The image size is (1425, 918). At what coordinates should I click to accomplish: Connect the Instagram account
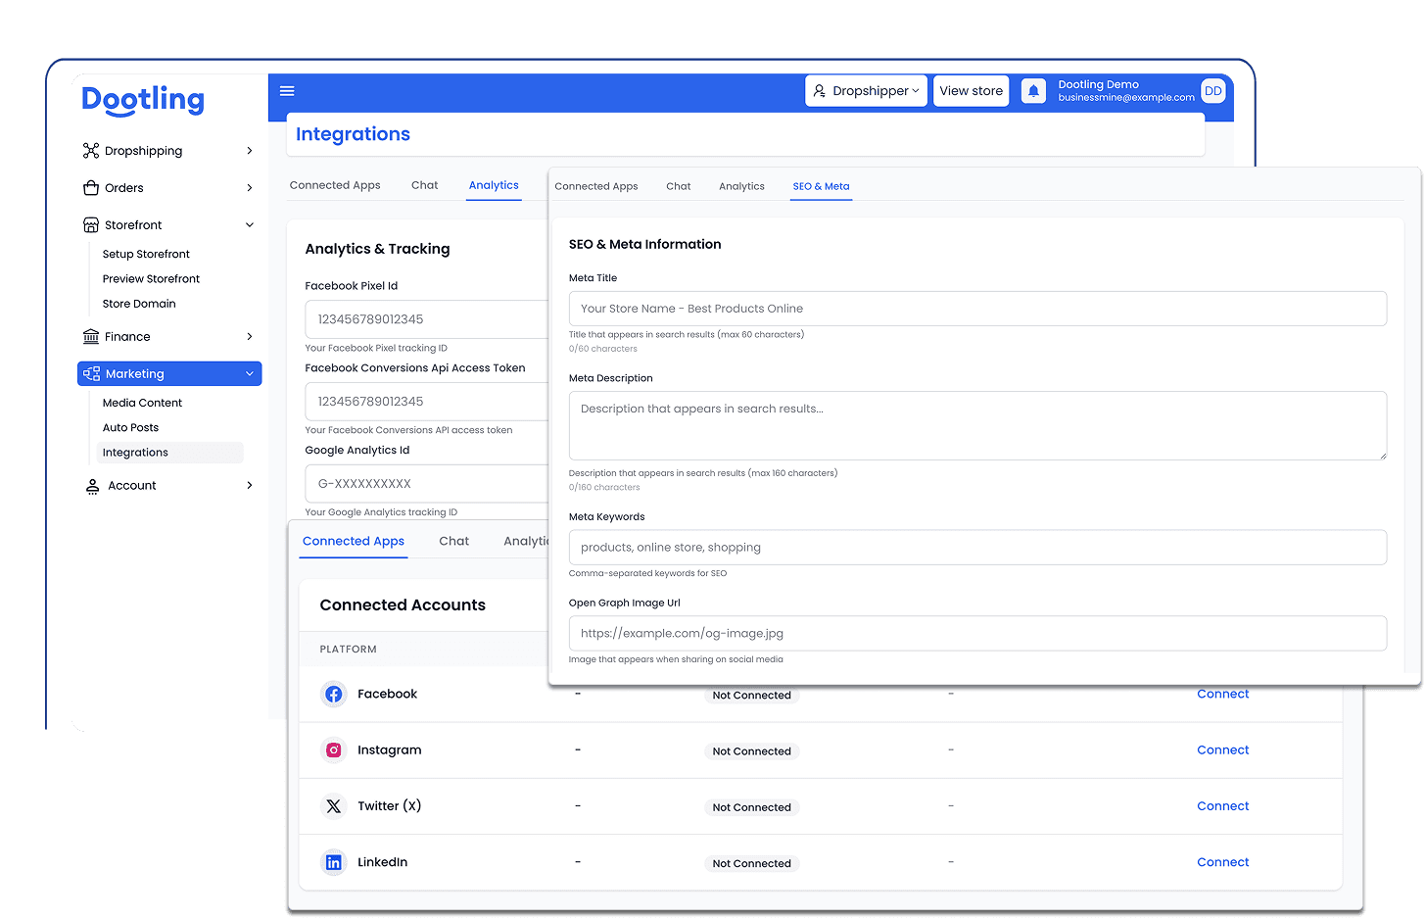tap(1222, 750)
